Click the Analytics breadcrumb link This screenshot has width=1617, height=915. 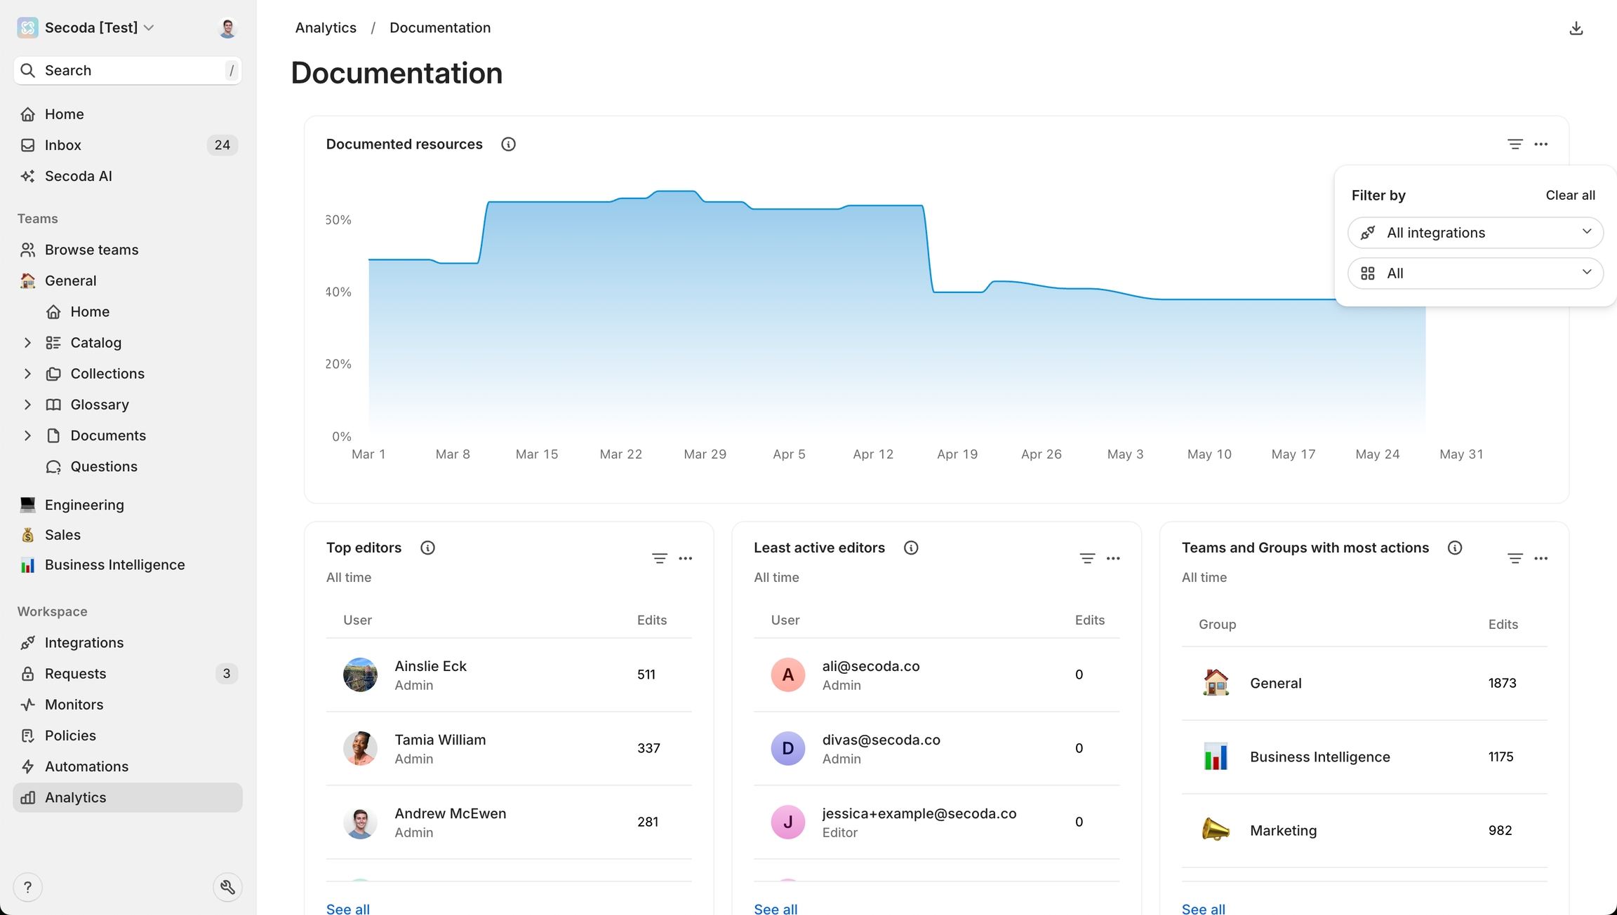(x=326, y=27)
